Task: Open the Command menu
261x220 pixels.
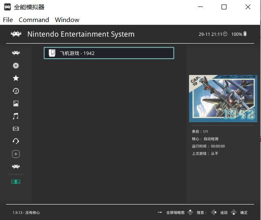Action: pyautogui.click(x=34, y=20)
